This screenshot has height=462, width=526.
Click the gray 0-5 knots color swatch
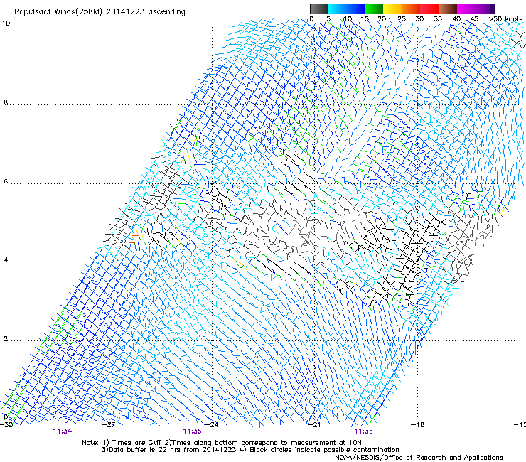(318, 9)
